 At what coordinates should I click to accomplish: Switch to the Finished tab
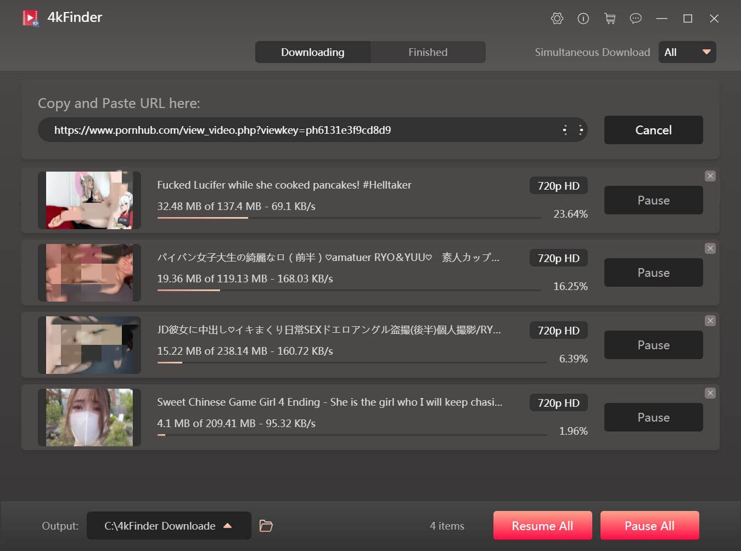pos(428,52)
